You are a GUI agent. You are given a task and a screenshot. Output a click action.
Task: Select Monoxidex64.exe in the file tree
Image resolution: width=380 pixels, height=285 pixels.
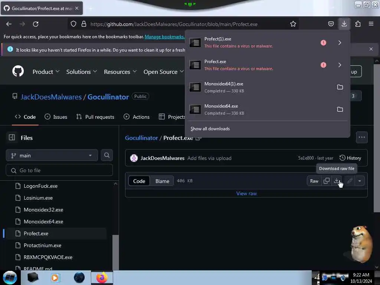pos(43,222)
